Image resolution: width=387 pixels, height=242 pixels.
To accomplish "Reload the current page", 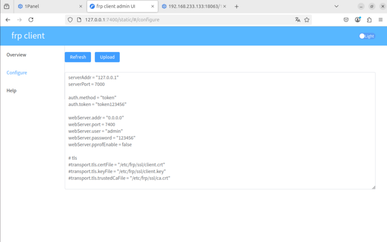I will pos(31,20).
